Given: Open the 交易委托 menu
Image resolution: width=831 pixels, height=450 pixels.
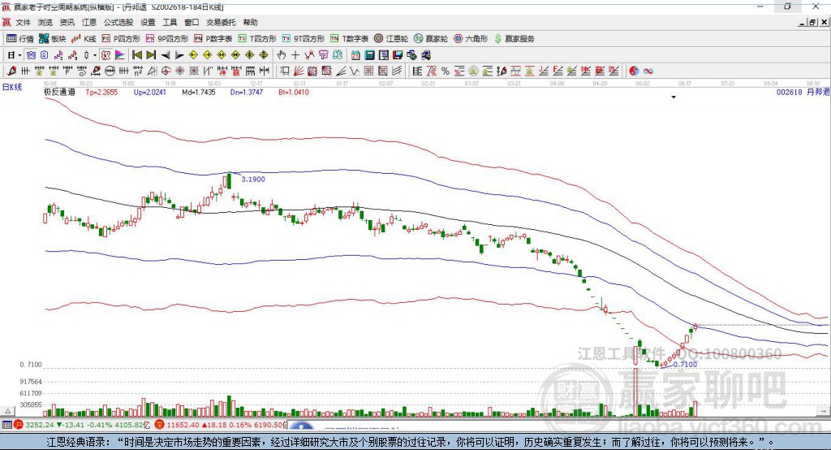Looking at the screenshot, I should 221,22.
